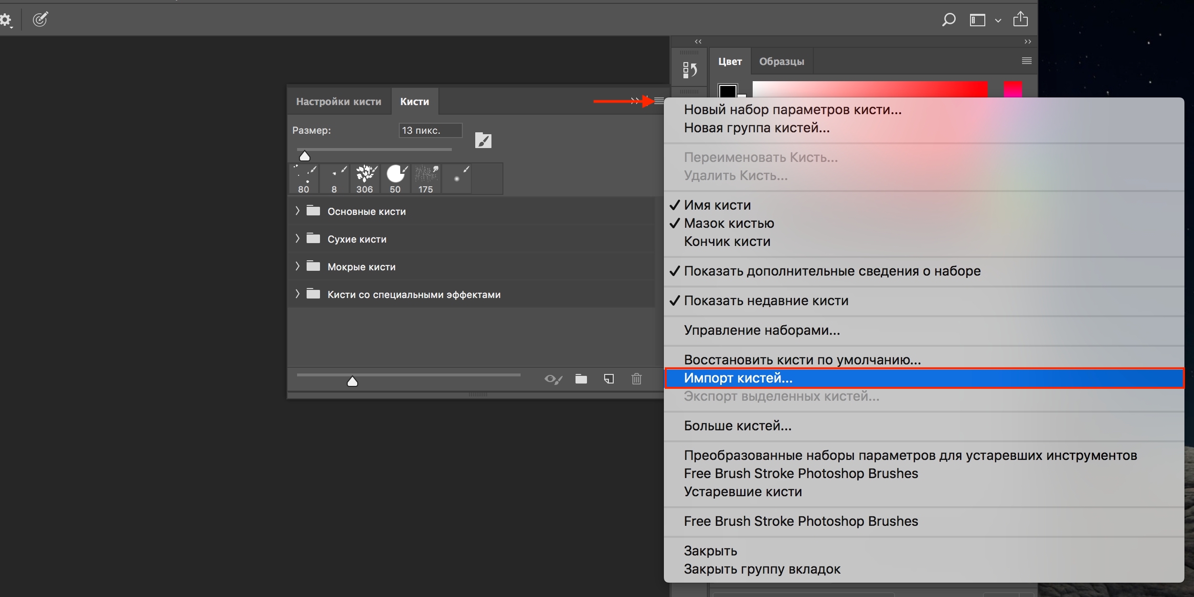
Task: Uncheck the Имя кисти menu option
Action: point(717,205)
